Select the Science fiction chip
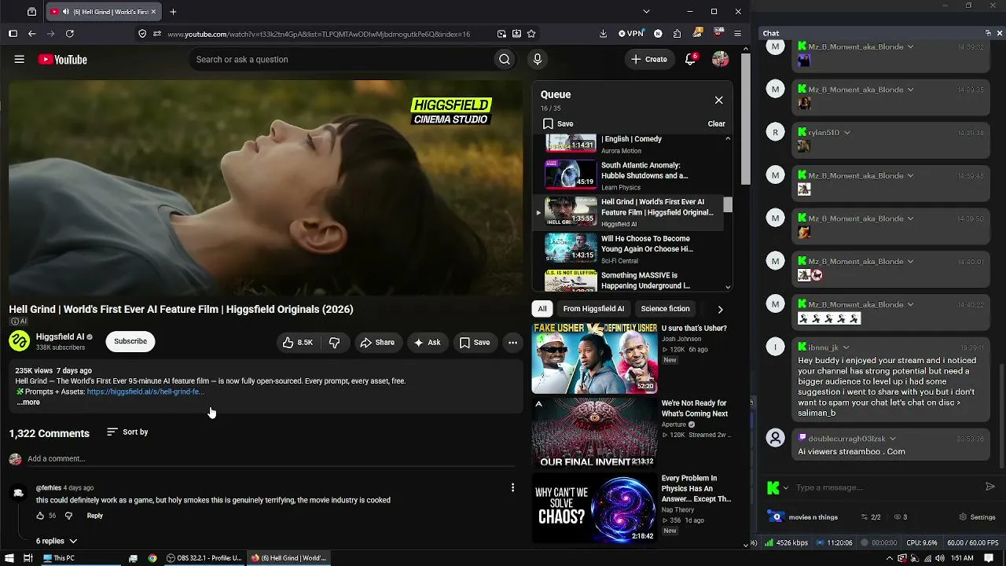Screen dimensions: 1006x566 [665, 309]
